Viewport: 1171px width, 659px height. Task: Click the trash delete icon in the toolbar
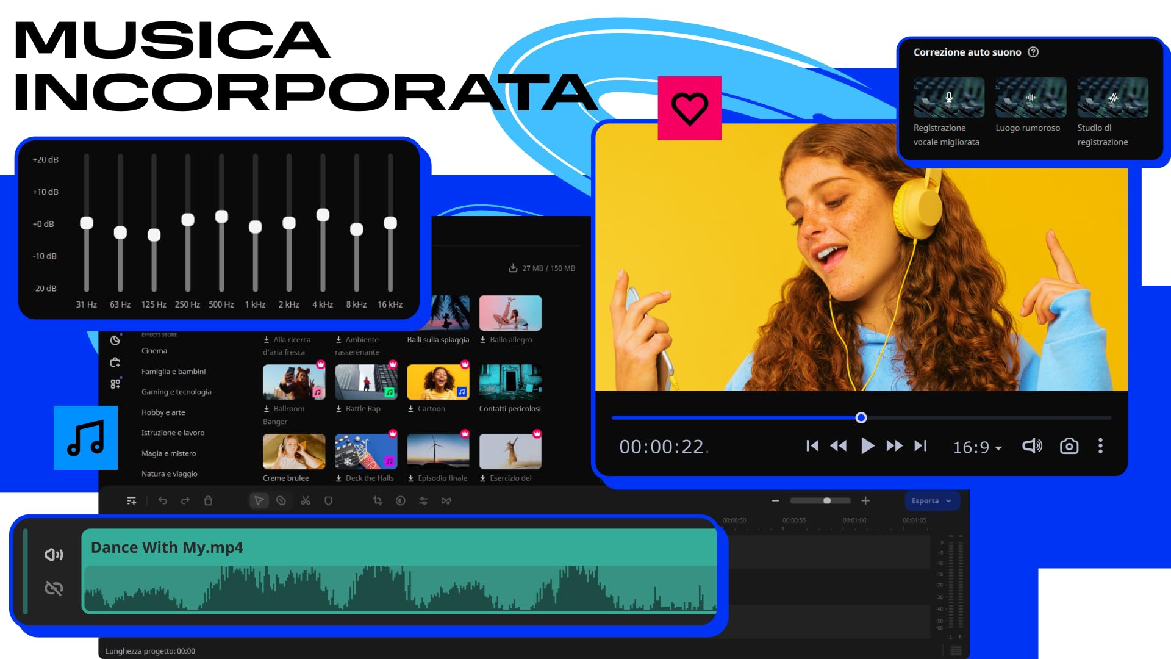click(x=208, y=501)
